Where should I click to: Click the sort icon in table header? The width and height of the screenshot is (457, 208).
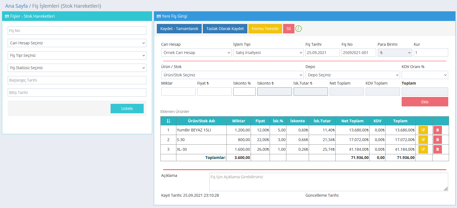pyautogui.click(x=168, y=121)
